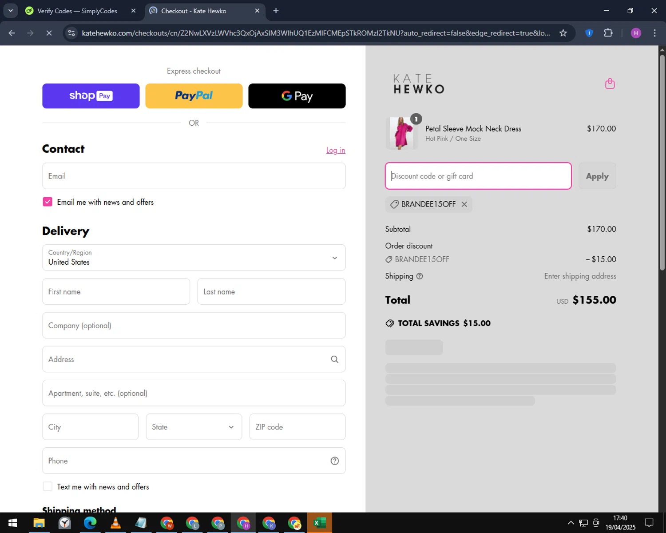Open a new browser tab
Screen dimensions: 666x533
(x=276, y=11)
